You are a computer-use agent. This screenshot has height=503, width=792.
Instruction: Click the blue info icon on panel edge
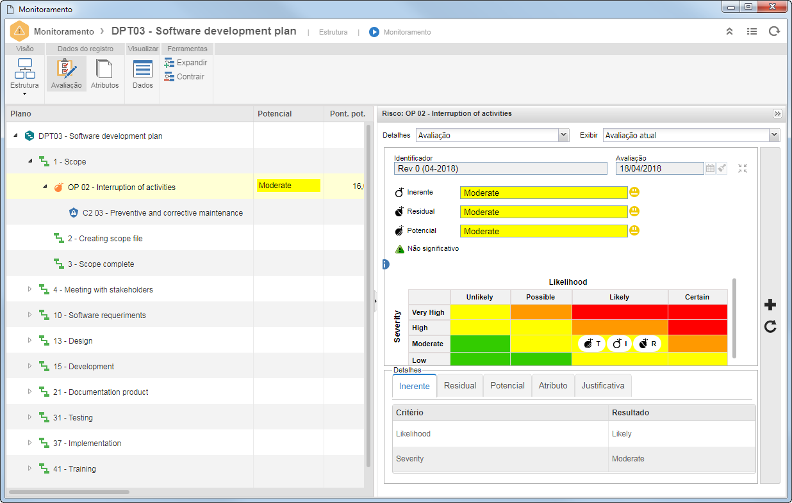tap(385, 264)
